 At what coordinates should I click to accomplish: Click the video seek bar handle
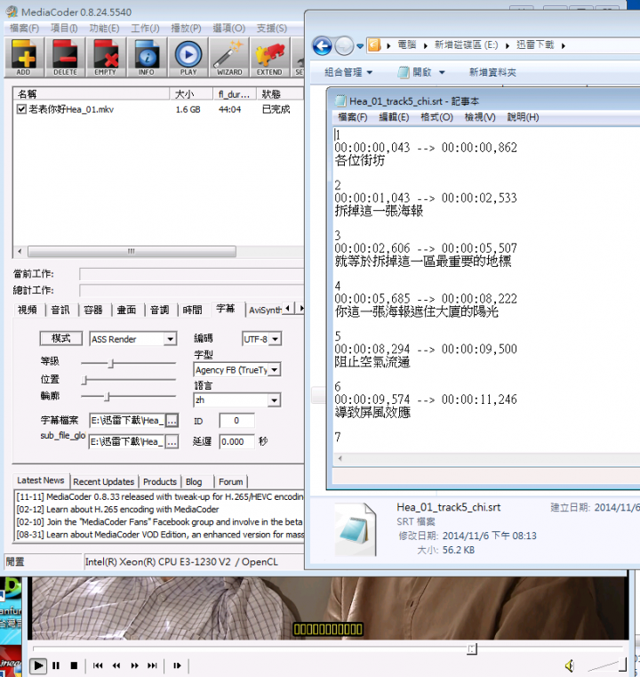[x=472, y=649]
